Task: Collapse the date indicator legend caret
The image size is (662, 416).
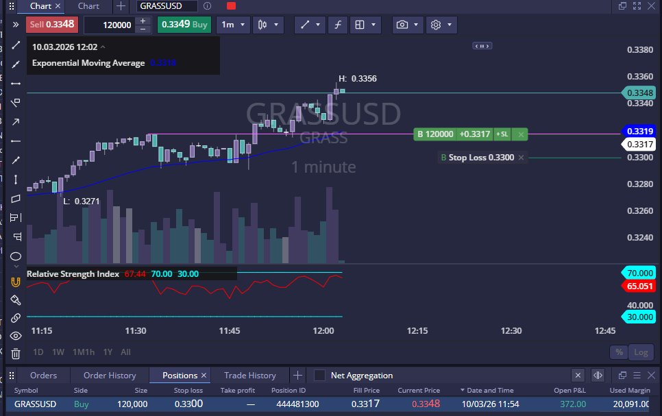Action: coord(103,47)
